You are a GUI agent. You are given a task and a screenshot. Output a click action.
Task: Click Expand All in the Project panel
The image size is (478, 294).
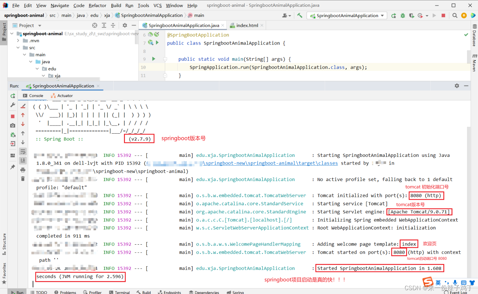coord(104,25)
